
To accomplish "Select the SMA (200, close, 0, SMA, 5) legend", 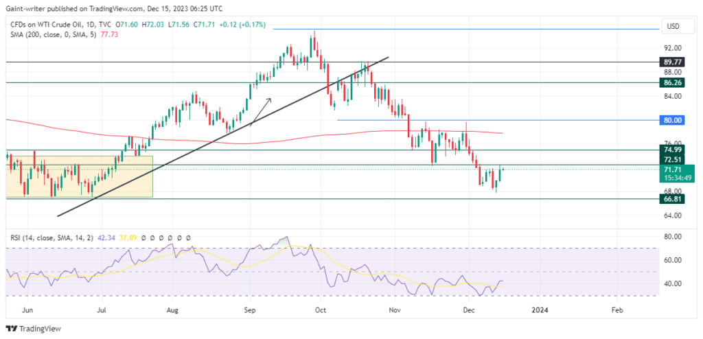I will tap(54, 34).
